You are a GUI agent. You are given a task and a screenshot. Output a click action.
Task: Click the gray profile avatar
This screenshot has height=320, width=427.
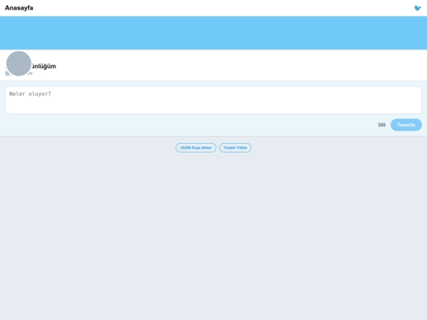click(x=18, y=63)
